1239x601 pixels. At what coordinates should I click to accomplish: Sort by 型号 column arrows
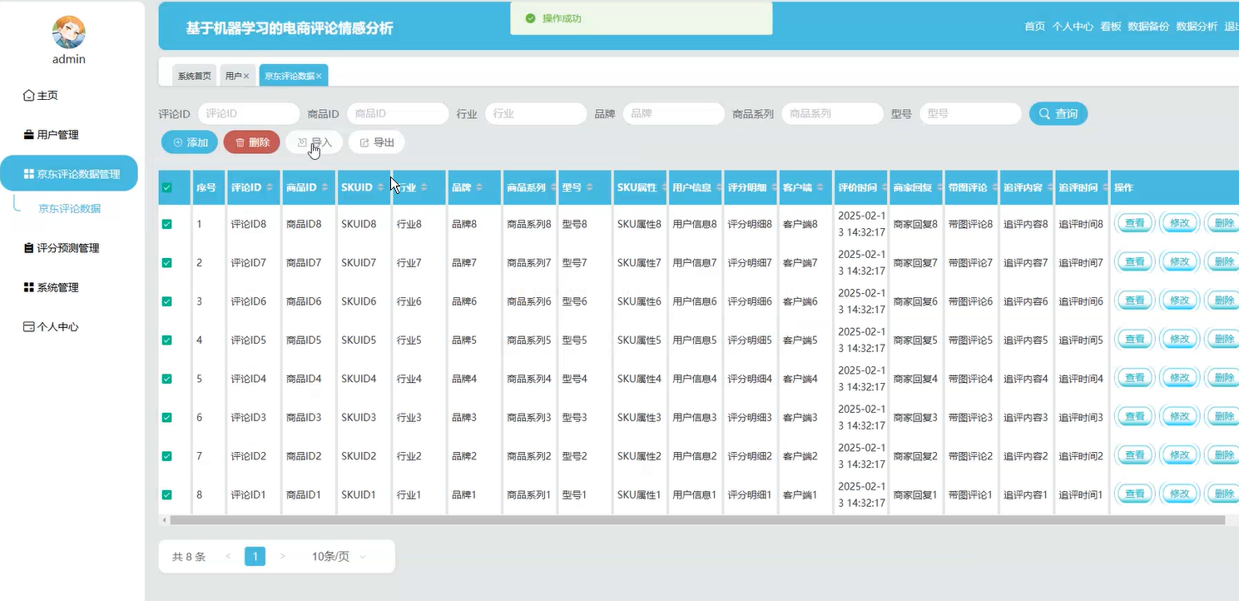(x=590, y=188)
